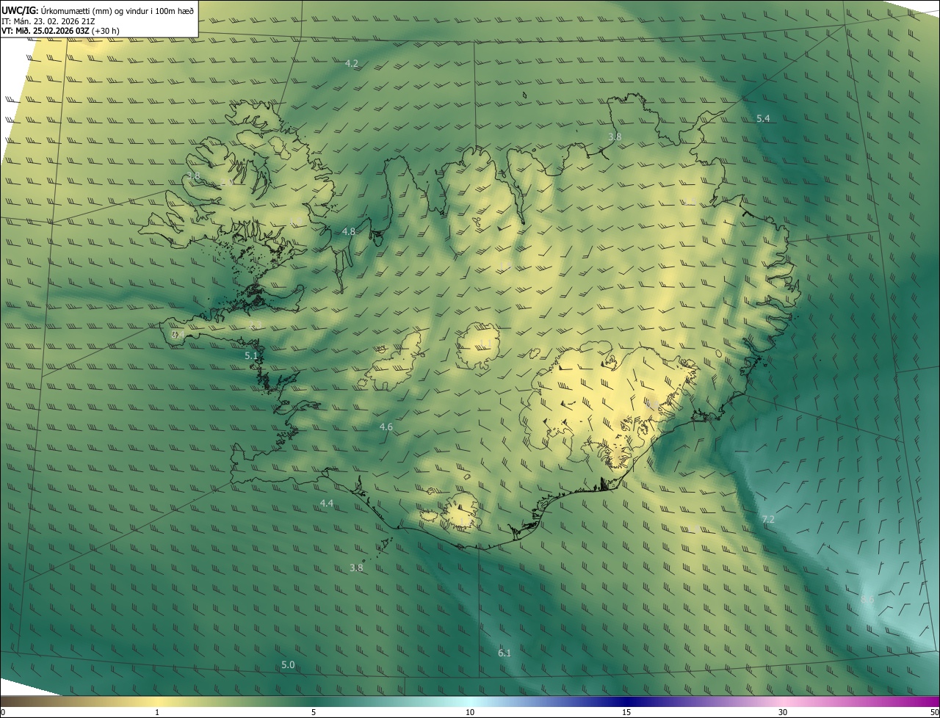
Task: Click the 8.6 value label on the map
Action: click(867, 601)
